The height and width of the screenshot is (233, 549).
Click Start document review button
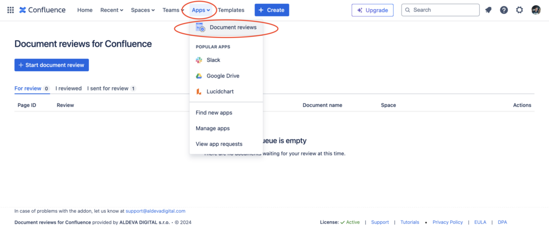coord(51,65)
